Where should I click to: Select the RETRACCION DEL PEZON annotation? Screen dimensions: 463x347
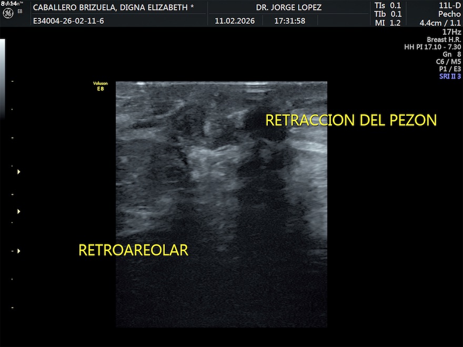coord(350,120)
